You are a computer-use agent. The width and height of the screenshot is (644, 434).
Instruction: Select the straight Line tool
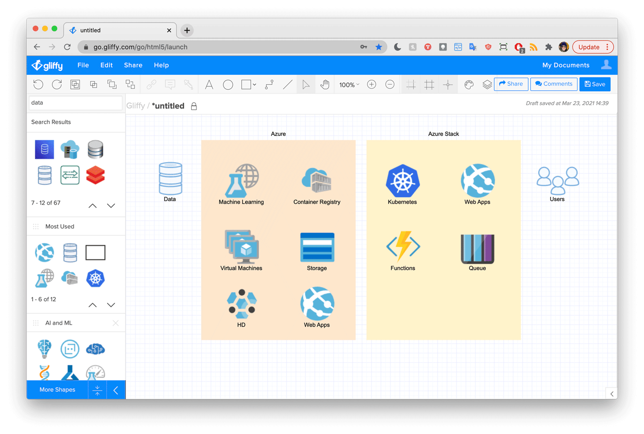[x=288, y=85]
